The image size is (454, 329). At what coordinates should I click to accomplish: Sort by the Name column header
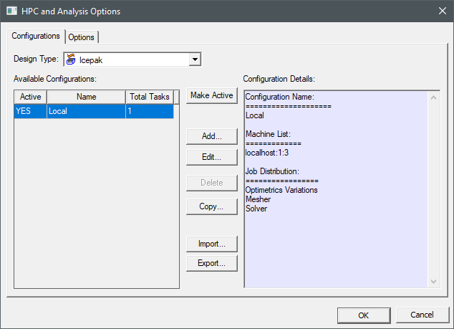pyautogui.click(x=86, y=97)
